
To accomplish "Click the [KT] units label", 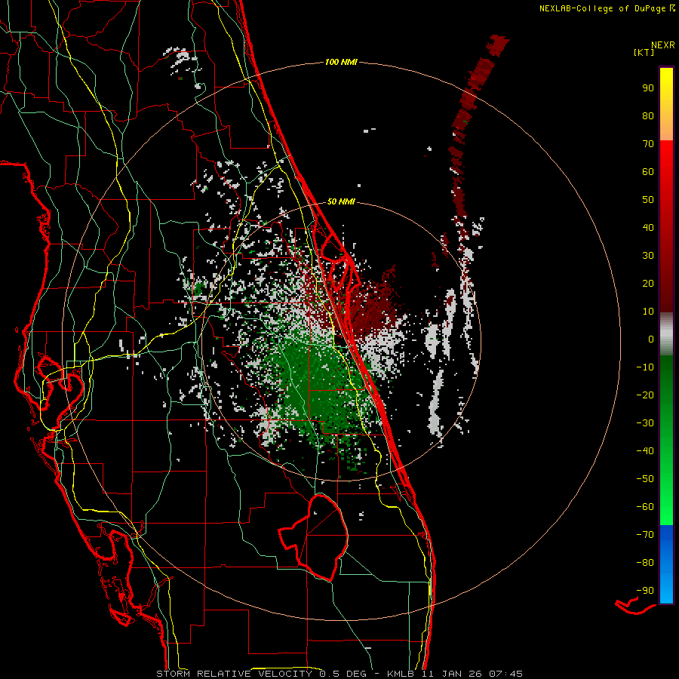I will (x=644, y=52).
